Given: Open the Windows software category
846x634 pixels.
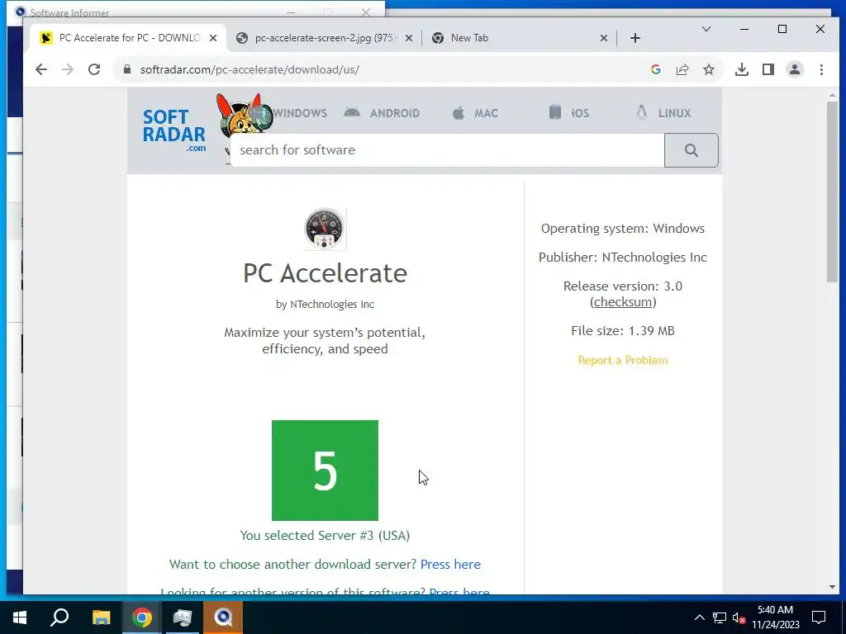Looking at the screenshot, I should pos(299,113).
